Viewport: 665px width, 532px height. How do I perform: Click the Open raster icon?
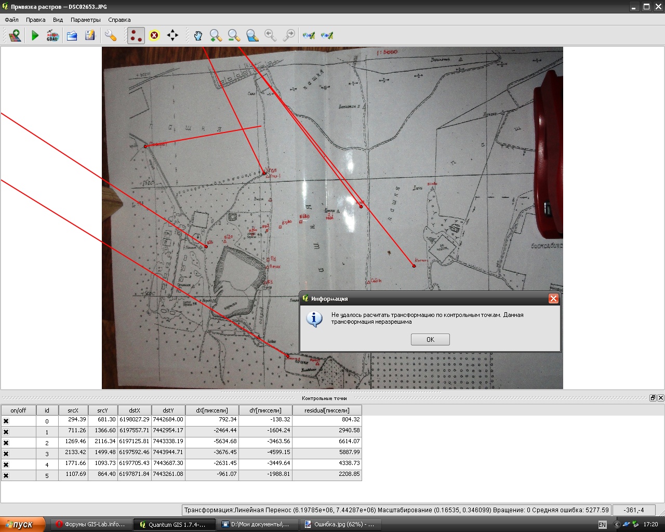15,35
